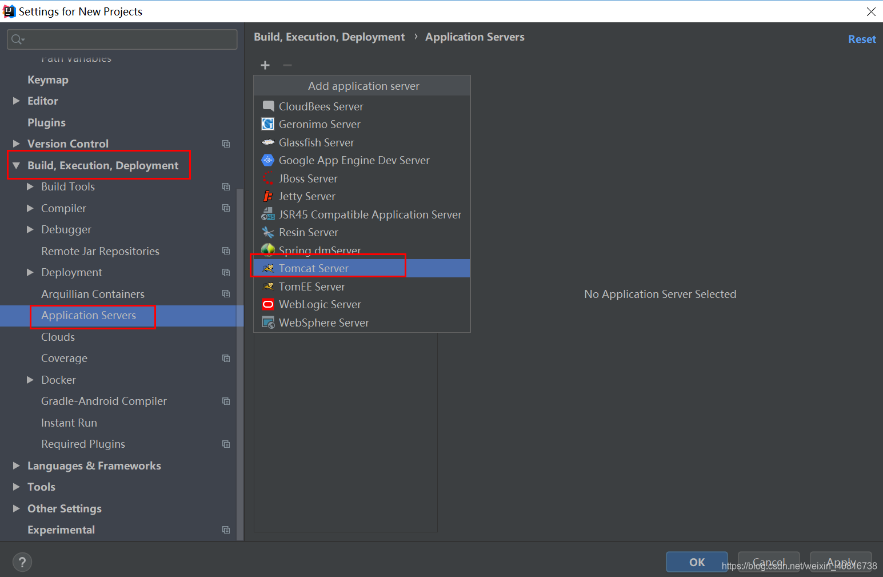Click the Geronimo Server icon
The width and height of the screenshot is (883, 577).
(268, 124)
